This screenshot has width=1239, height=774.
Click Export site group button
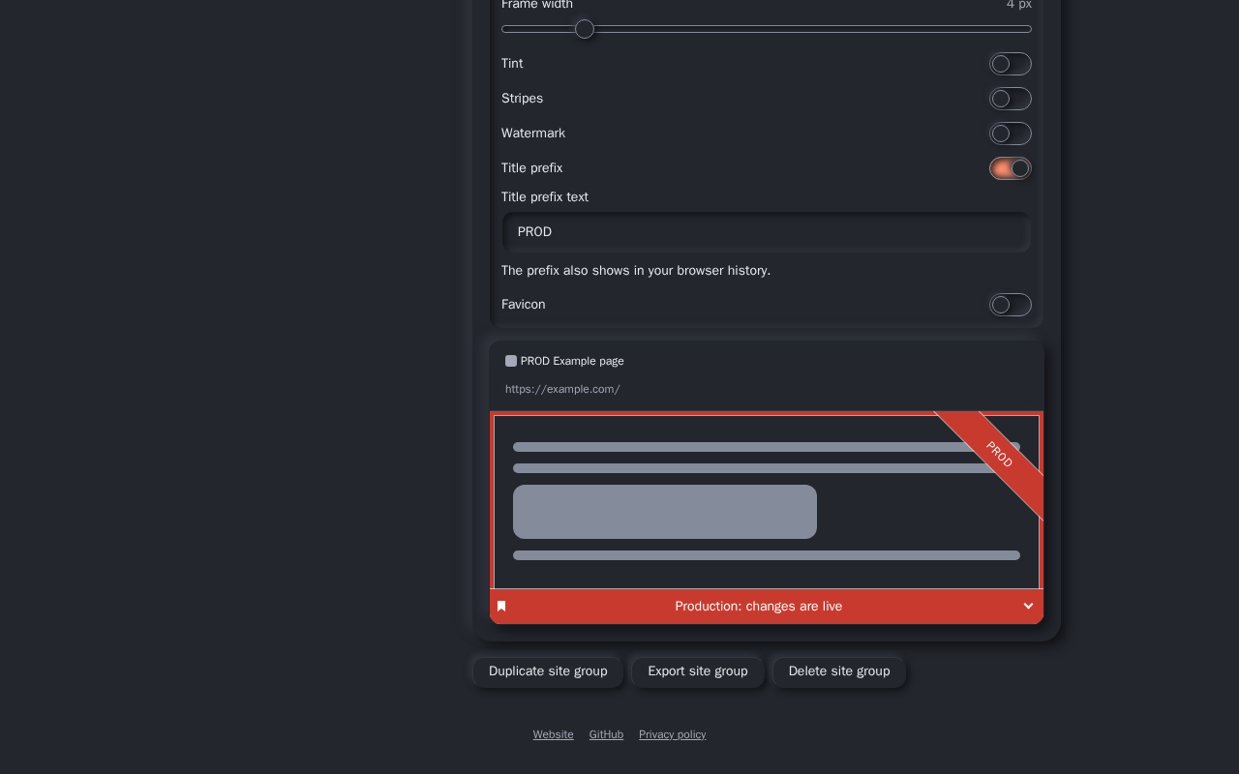click(x=698, y=671)
